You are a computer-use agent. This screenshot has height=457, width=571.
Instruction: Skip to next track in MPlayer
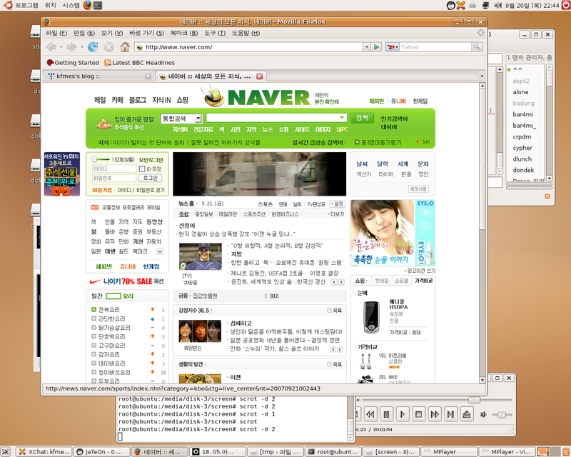pos(450,414)
